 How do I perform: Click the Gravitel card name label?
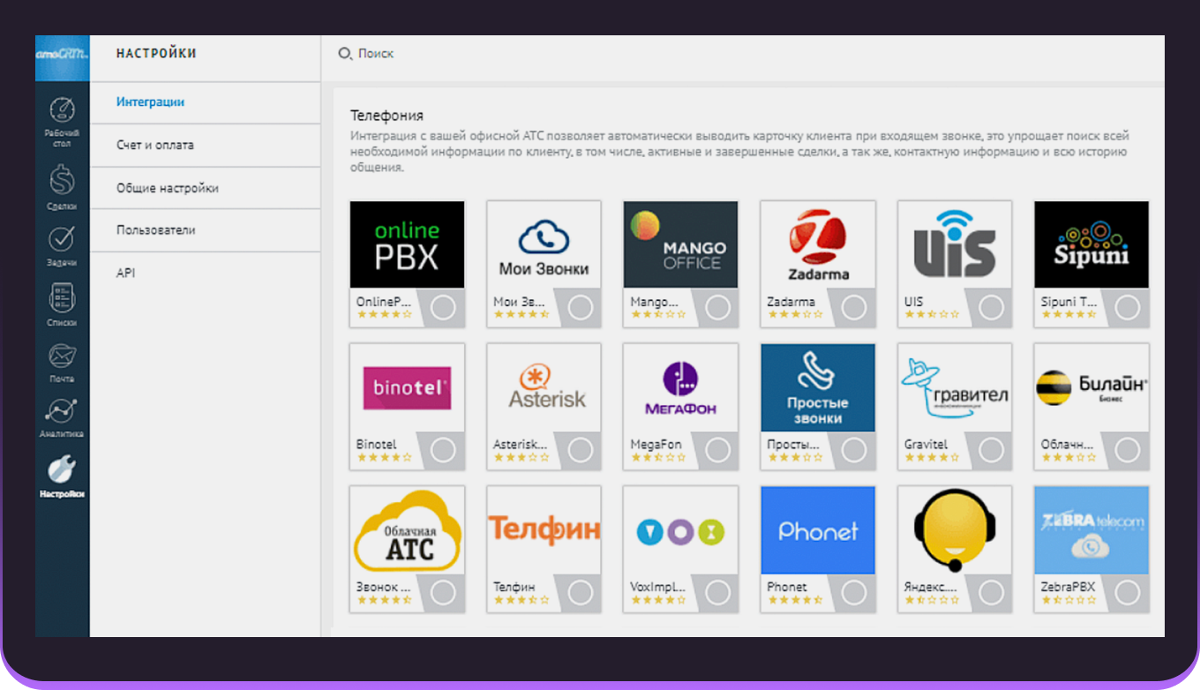pos(926,445)
